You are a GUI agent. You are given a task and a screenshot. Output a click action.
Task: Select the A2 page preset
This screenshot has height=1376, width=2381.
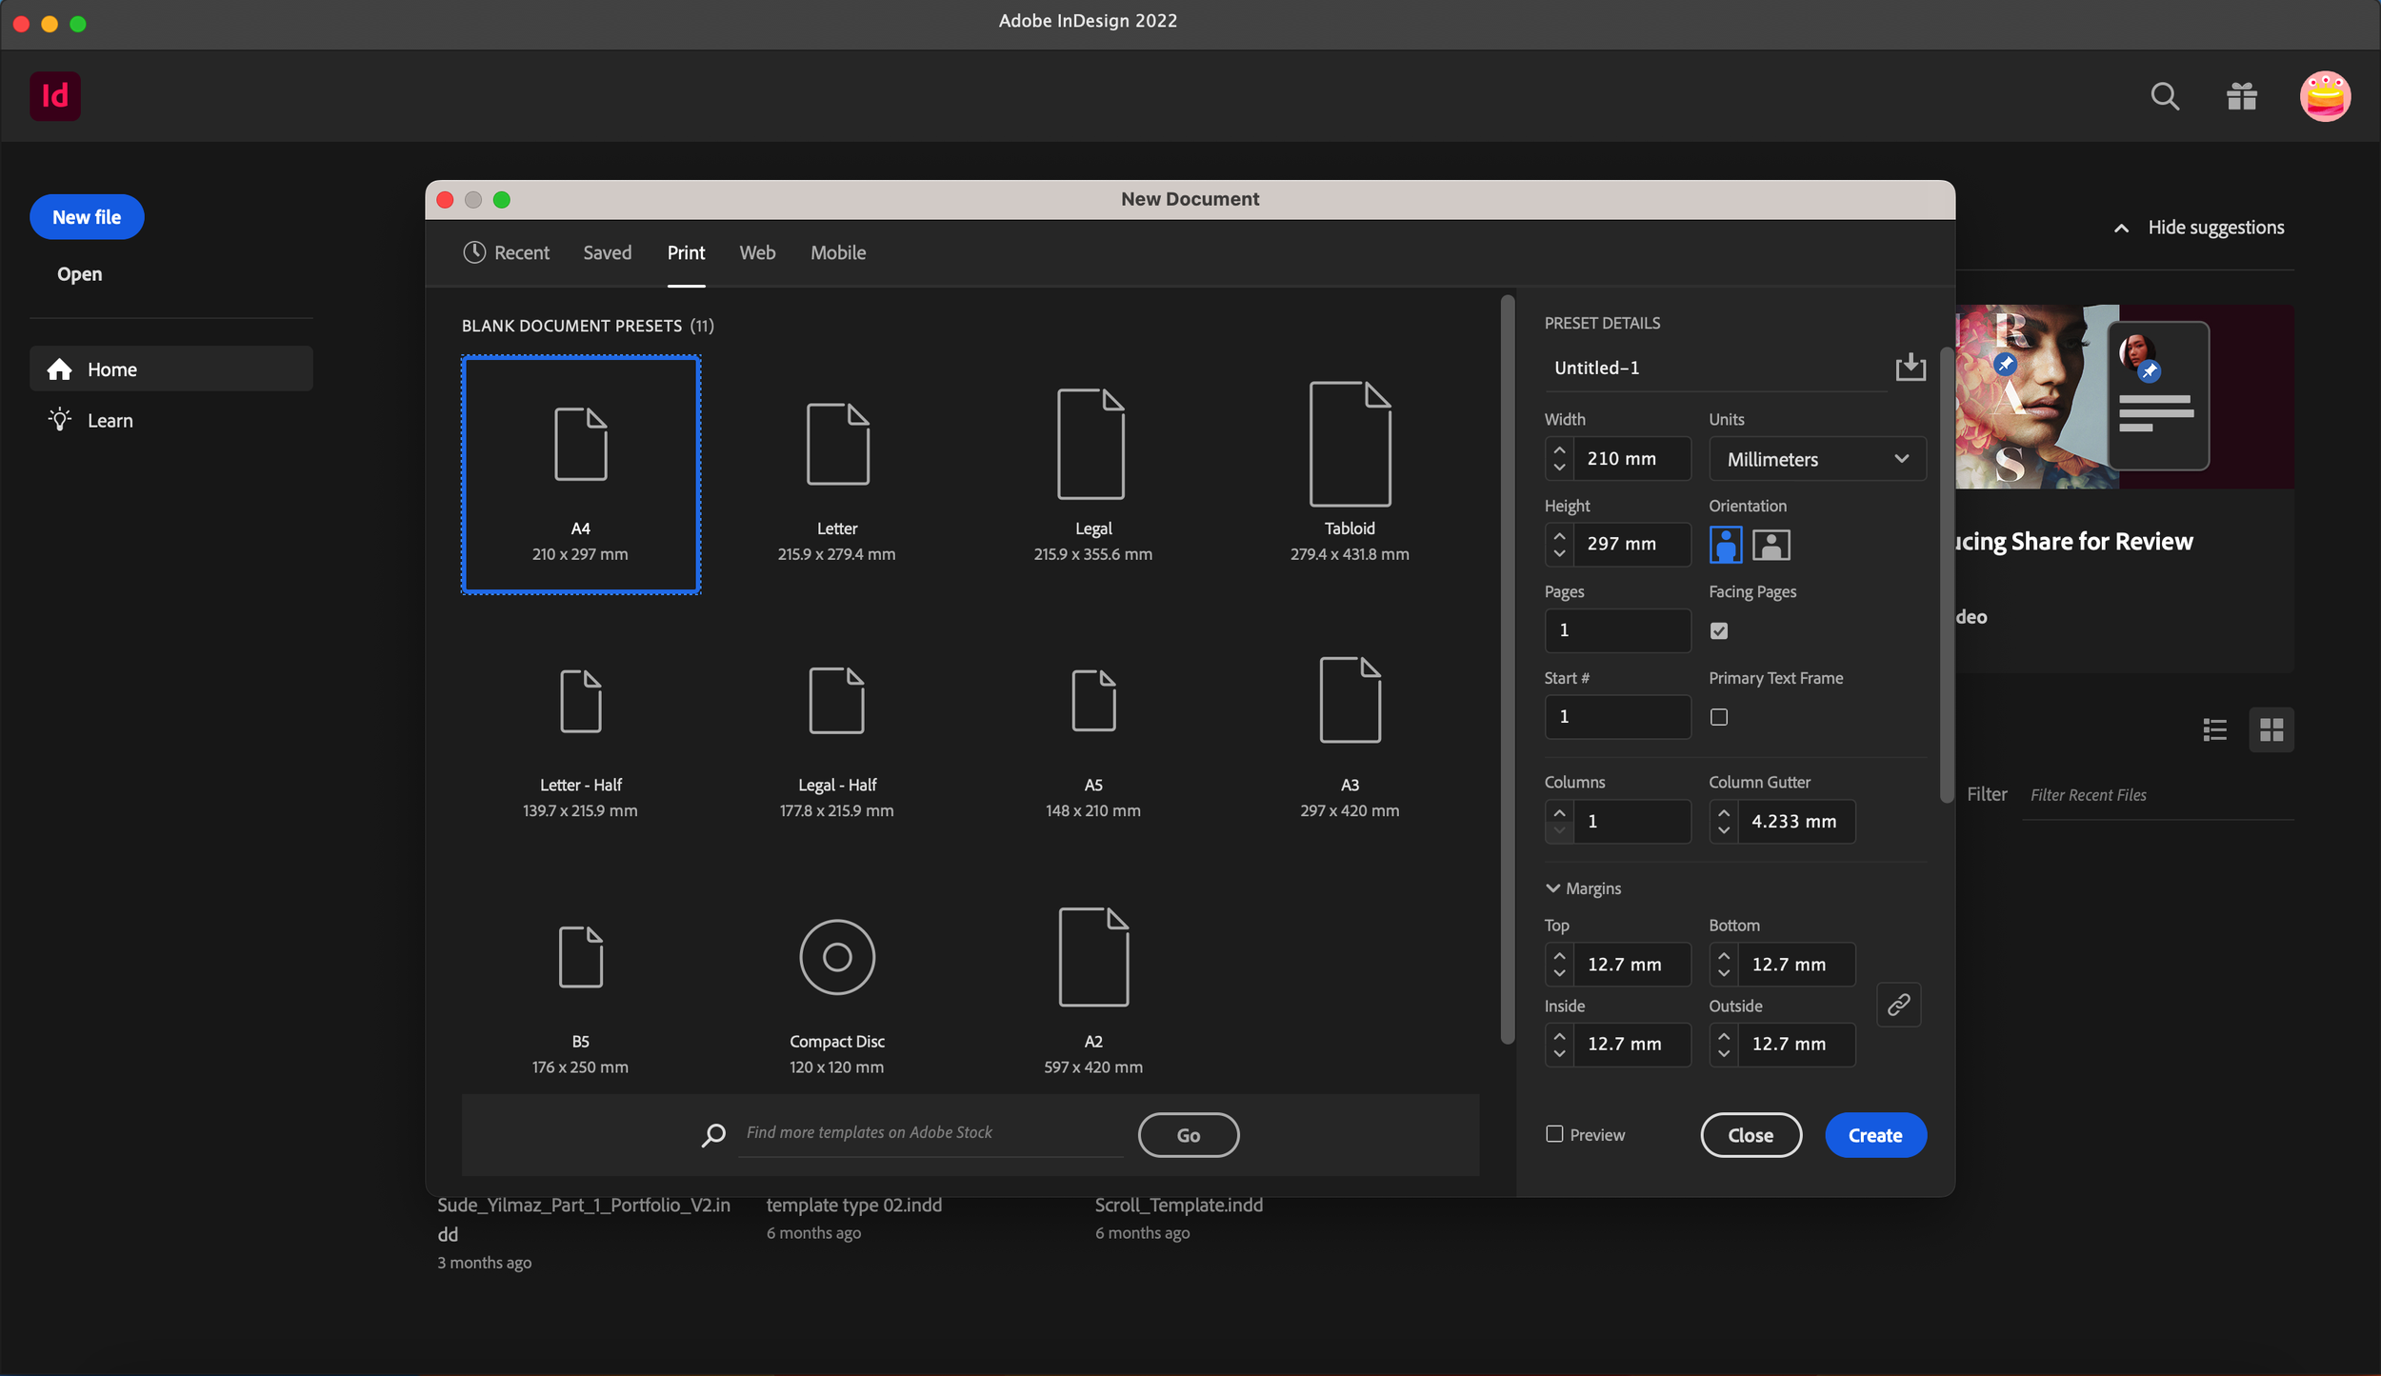[1093, 987]
